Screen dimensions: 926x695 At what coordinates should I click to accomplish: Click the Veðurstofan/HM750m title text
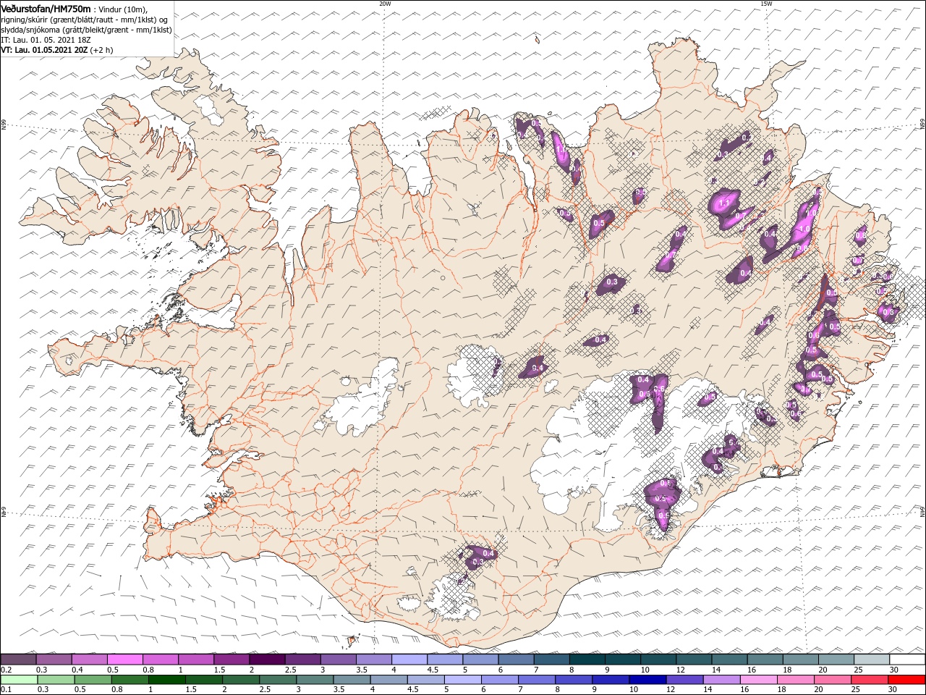pos(45,8)
